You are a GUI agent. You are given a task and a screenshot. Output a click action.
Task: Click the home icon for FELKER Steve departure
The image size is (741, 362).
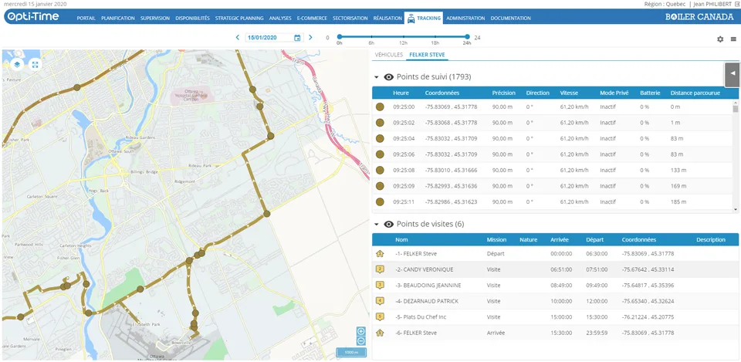379,254
